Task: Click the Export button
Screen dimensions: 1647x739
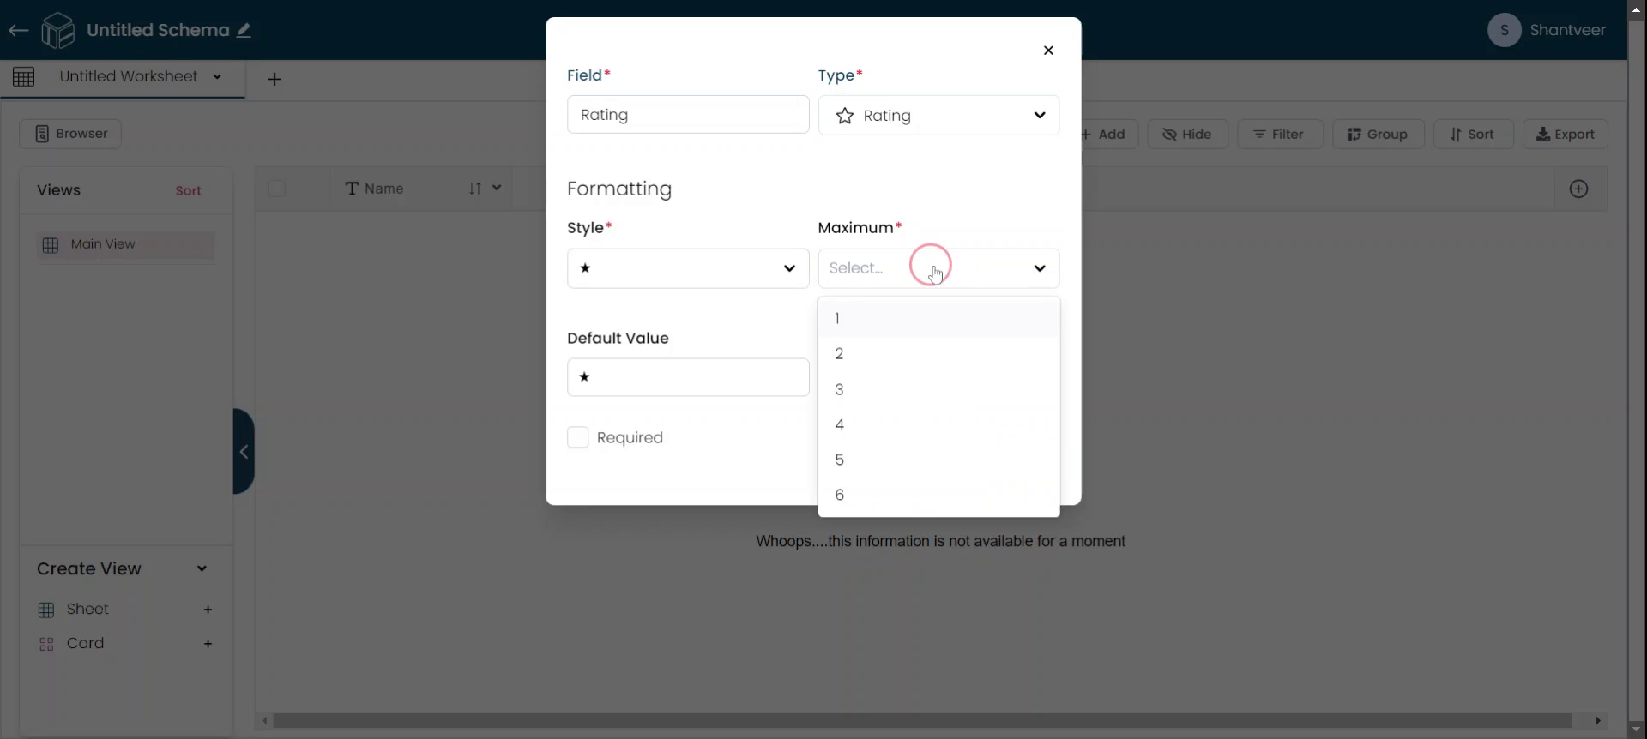Action: tap(1565, 135)
